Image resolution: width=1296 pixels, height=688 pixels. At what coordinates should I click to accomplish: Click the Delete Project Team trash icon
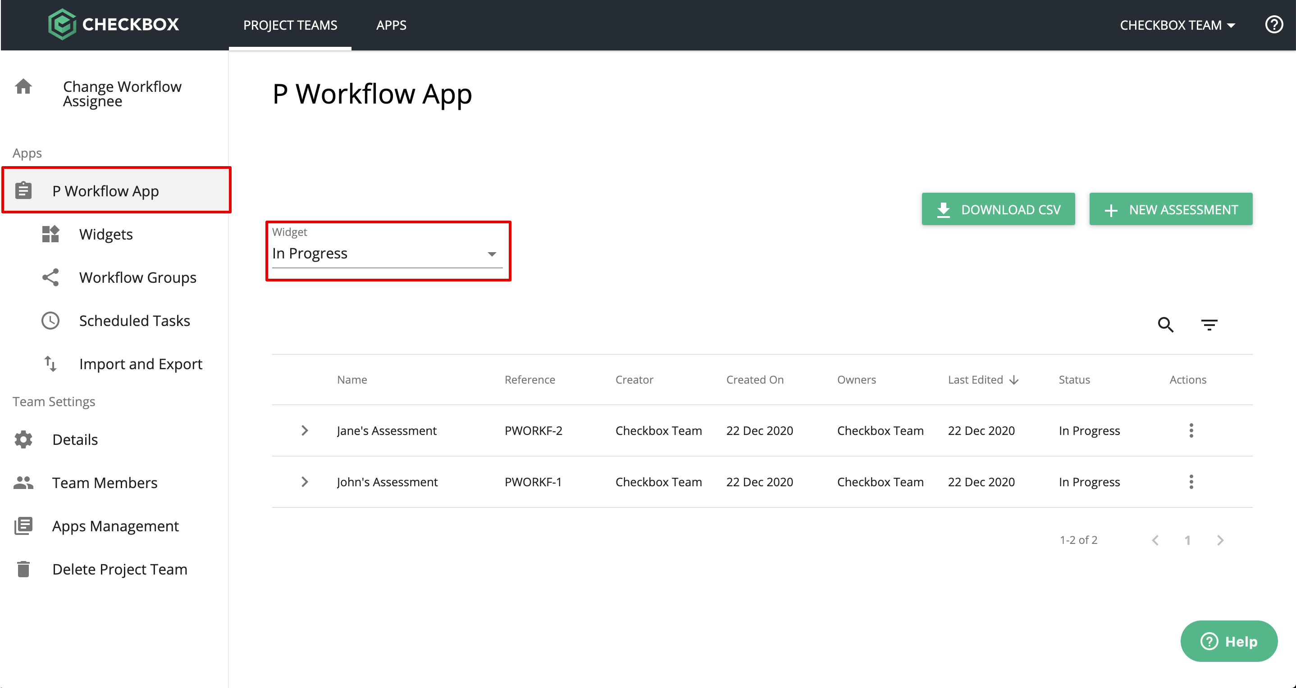[23, 569]
